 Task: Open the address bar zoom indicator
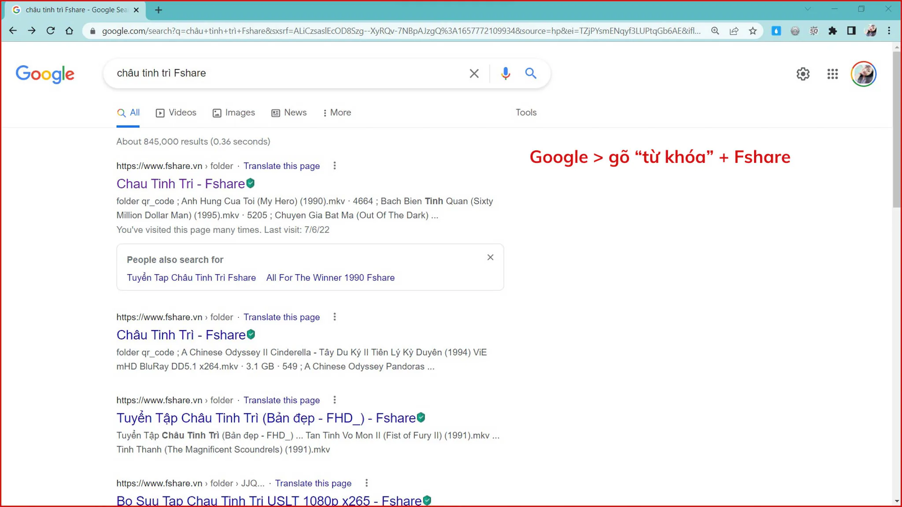[715, 31]
